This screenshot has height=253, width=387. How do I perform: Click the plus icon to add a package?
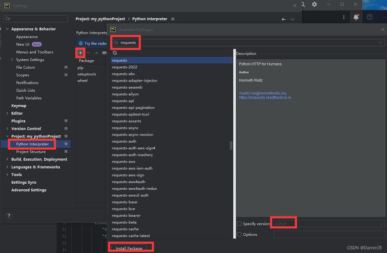(x=80, y=53)
